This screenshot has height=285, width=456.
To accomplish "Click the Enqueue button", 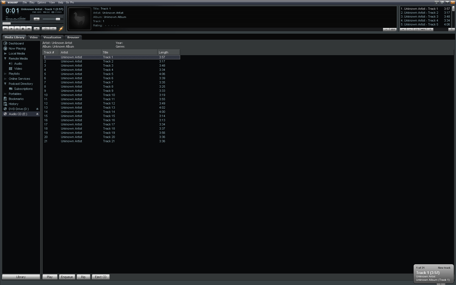I will click(x=67, y=277).
